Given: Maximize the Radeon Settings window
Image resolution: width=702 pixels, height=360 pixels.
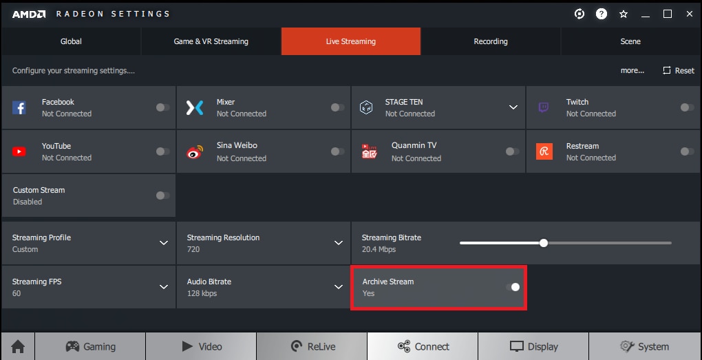Looking at the screenshot, I should 668,14.
